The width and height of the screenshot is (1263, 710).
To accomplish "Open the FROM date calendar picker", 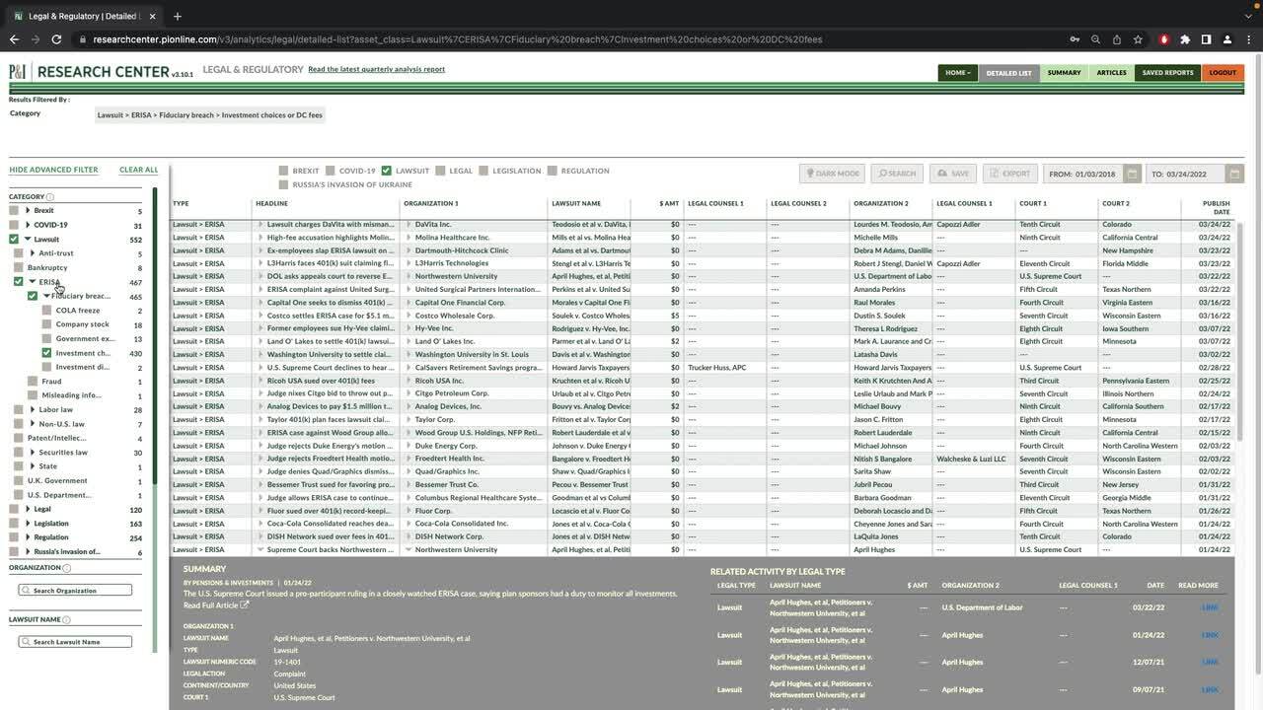I will pyautogui.click(x=1133, y=174).
